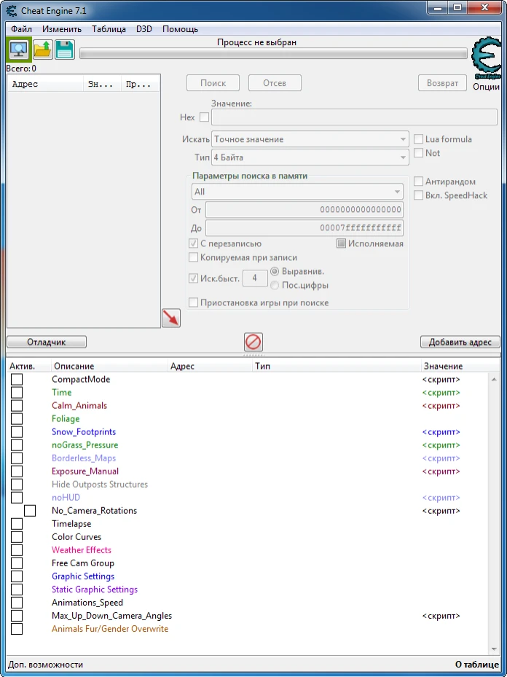Image resolution: width=507 pixels, height=677 pixels.
Task: Clear the address list with the no-entry icon
Action: tap(253, 342)
